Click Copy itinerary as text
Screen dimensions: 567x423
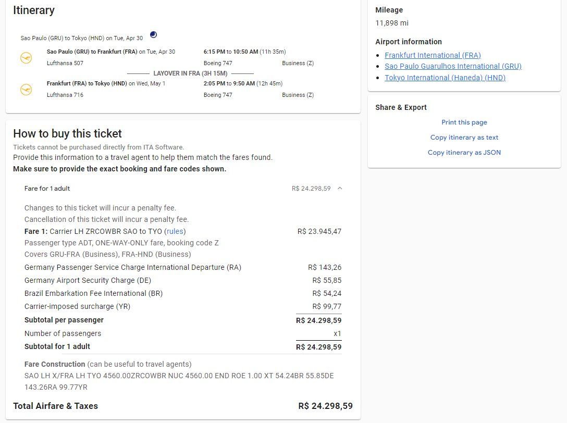pos(464,138)
